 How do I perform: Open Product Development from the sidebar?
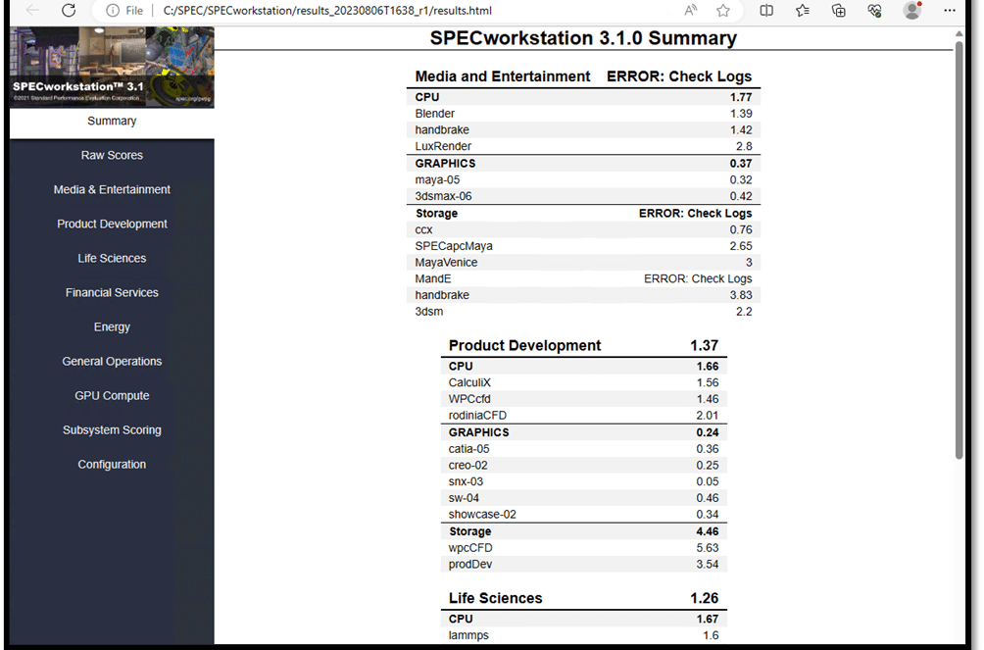pos(112,225)
